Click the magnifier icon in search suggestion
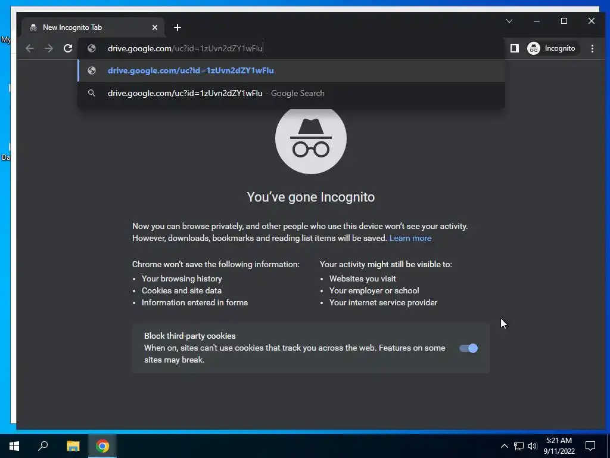610x458 pixels. click(92, 93)
